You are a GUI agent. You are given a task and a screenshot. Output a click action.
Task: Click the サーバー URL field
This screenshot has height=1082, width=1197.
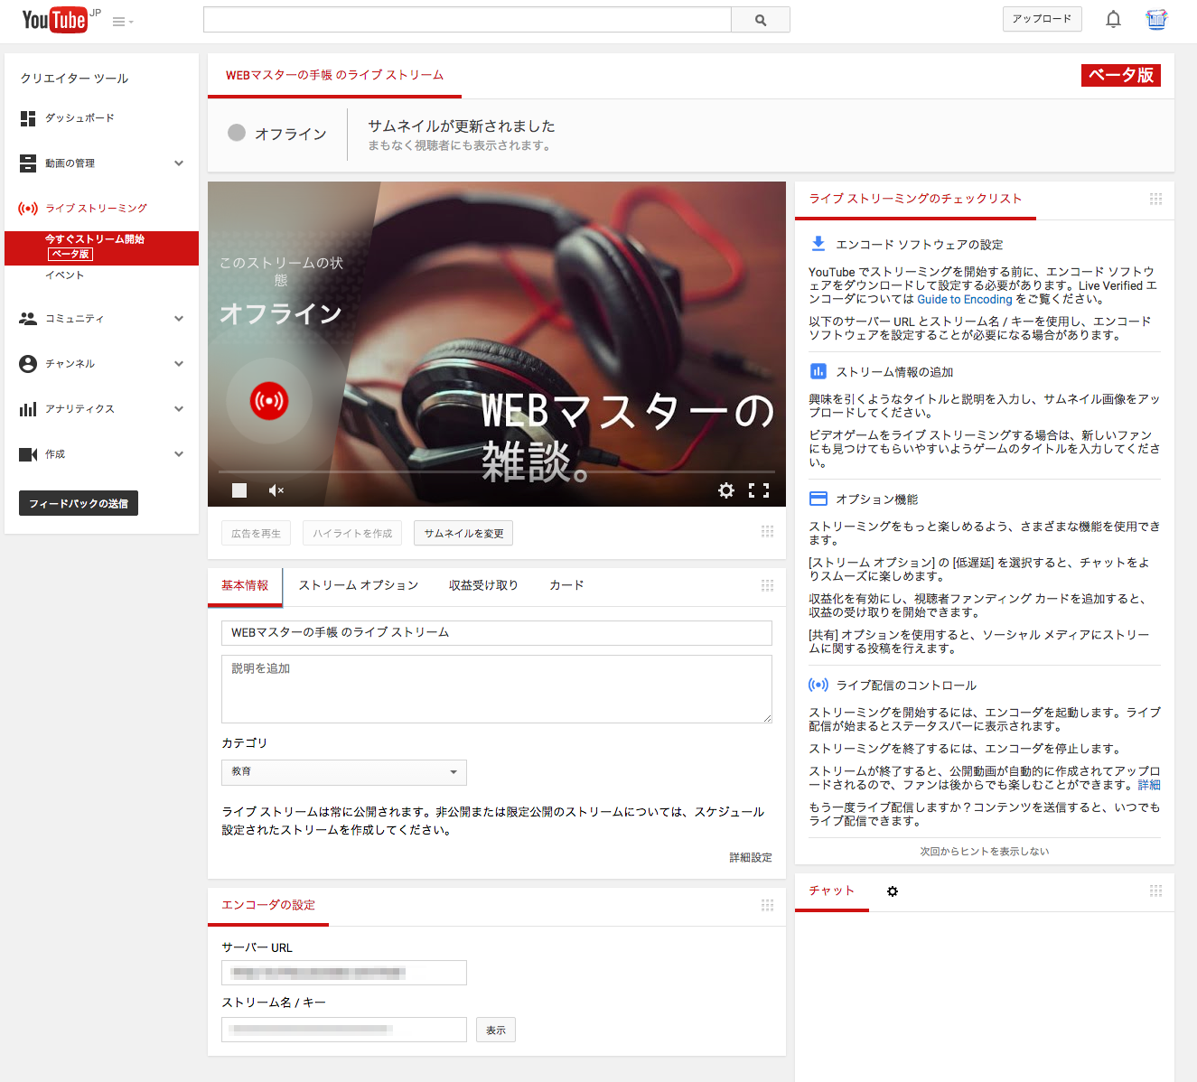coord(344,973)
